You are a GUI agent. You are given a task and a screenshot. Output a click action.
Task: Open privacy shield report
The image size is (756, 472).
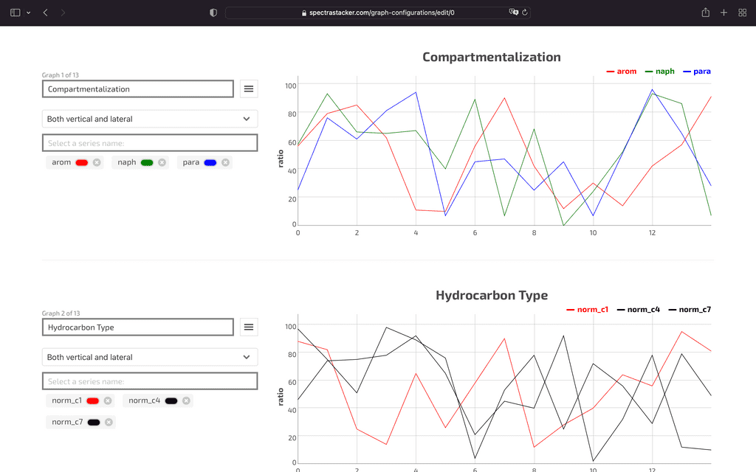pos(213,13)
